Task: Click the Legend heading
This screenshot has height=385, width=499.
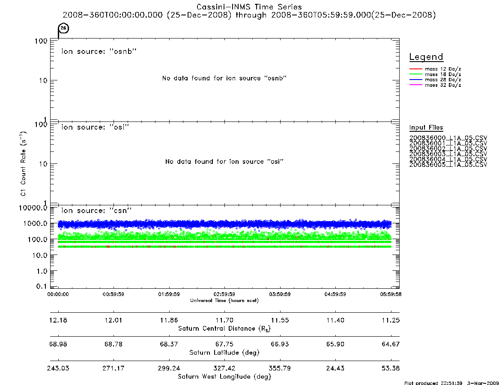Action: 426,57
